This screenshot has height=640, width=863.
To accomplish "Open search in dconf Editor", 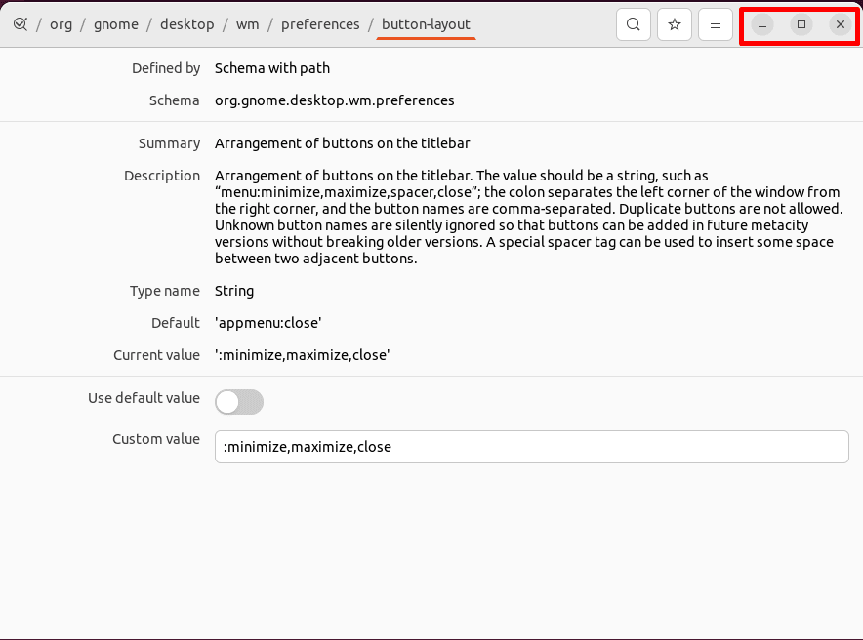I will [x=633, y=24].
